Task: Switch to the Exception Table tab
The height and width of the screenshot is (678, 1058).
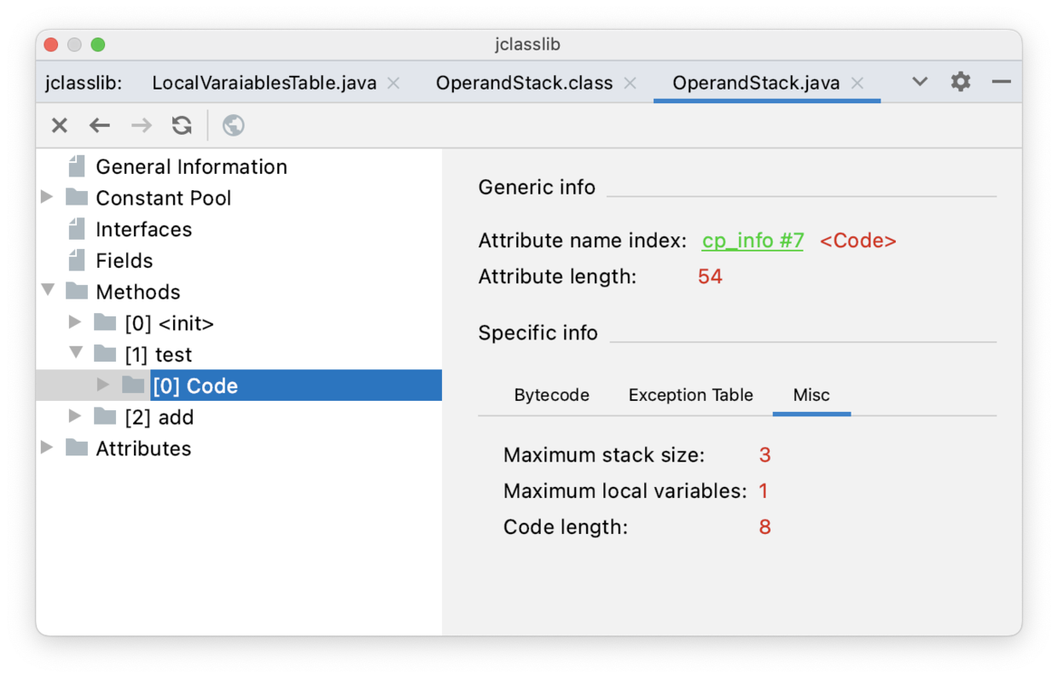Action: 690,396
